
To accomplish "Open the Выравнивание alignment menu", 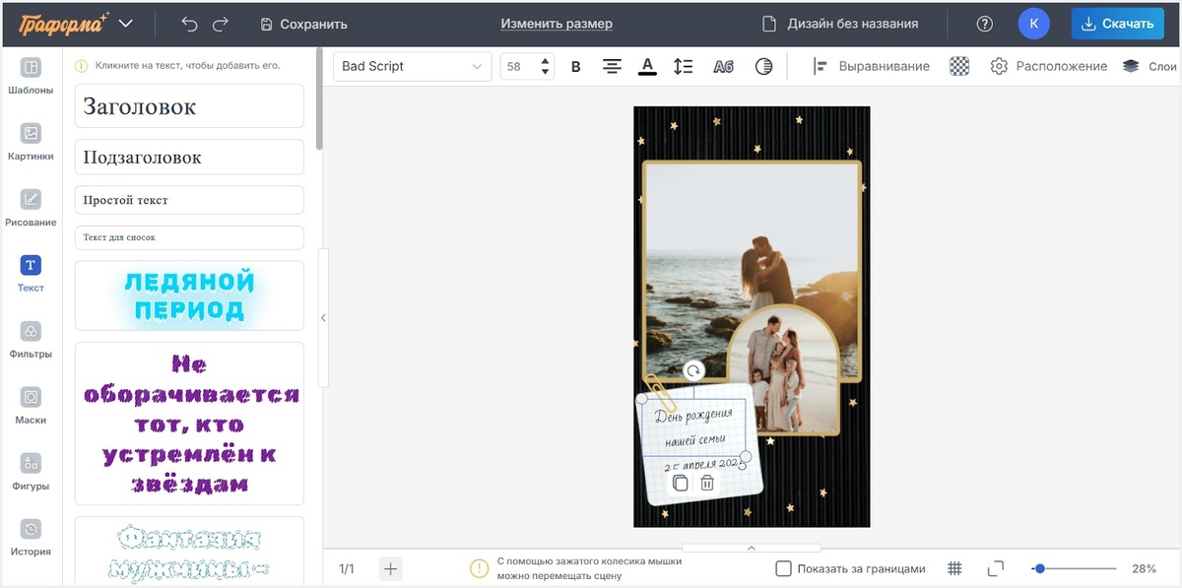I will [872, 66].
